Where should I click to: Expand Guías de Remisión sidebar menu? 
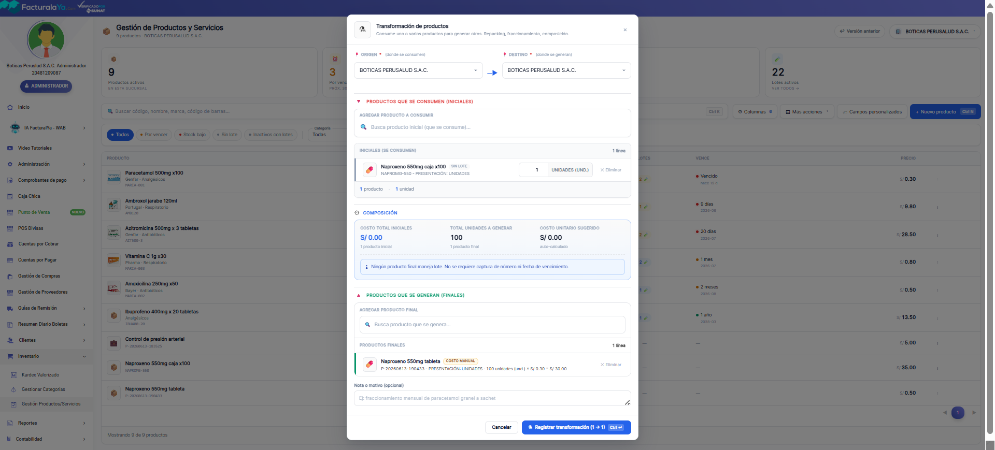pyautogui.click(x=47, y=308)
